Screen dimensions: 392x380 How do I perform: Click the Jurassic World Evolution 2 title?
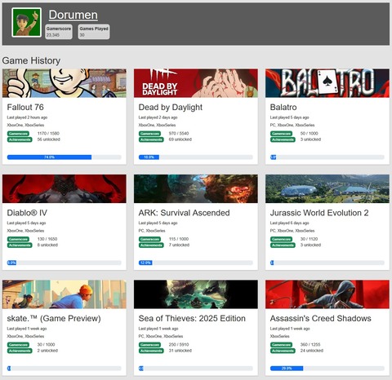click(x=319, y=213)
